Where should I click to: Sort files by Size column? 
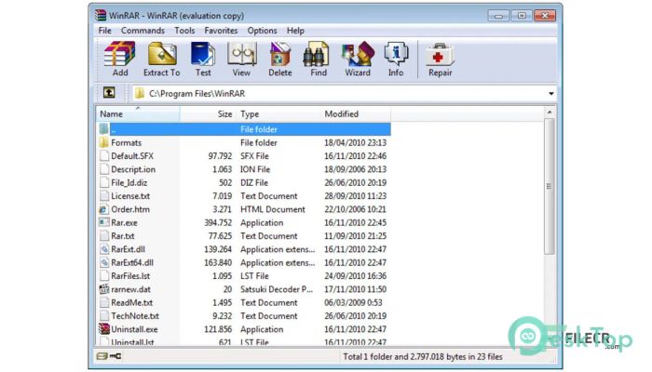pos(208,113)
